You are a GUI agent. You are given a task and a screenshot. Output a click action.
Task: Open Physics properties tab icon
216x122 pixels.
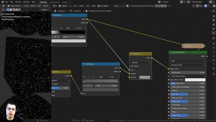click(x=214, y=56)
